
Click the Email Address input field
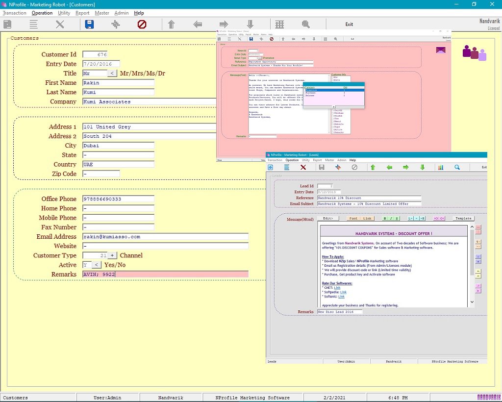tap(165, 236)
